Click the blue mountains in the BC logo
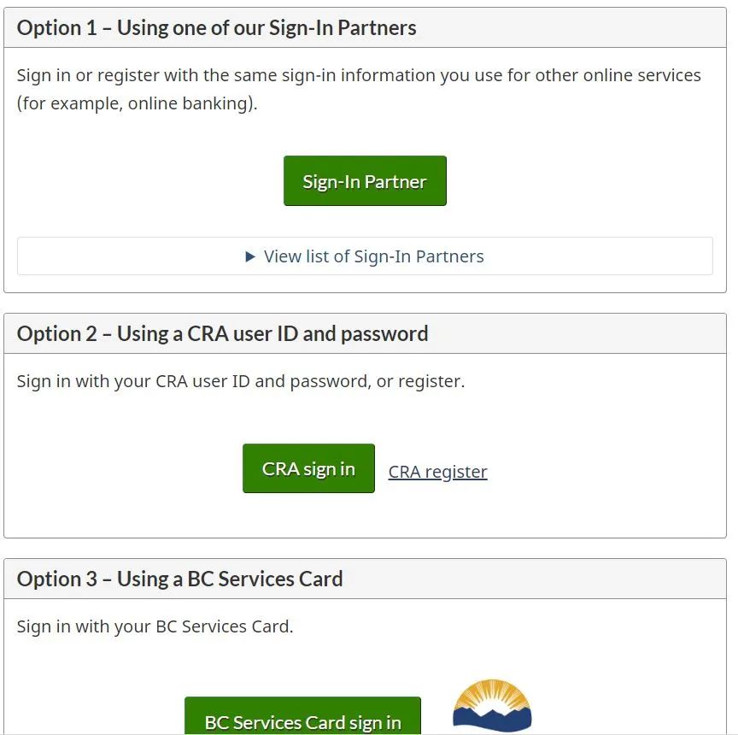 [x=492, y=720]
